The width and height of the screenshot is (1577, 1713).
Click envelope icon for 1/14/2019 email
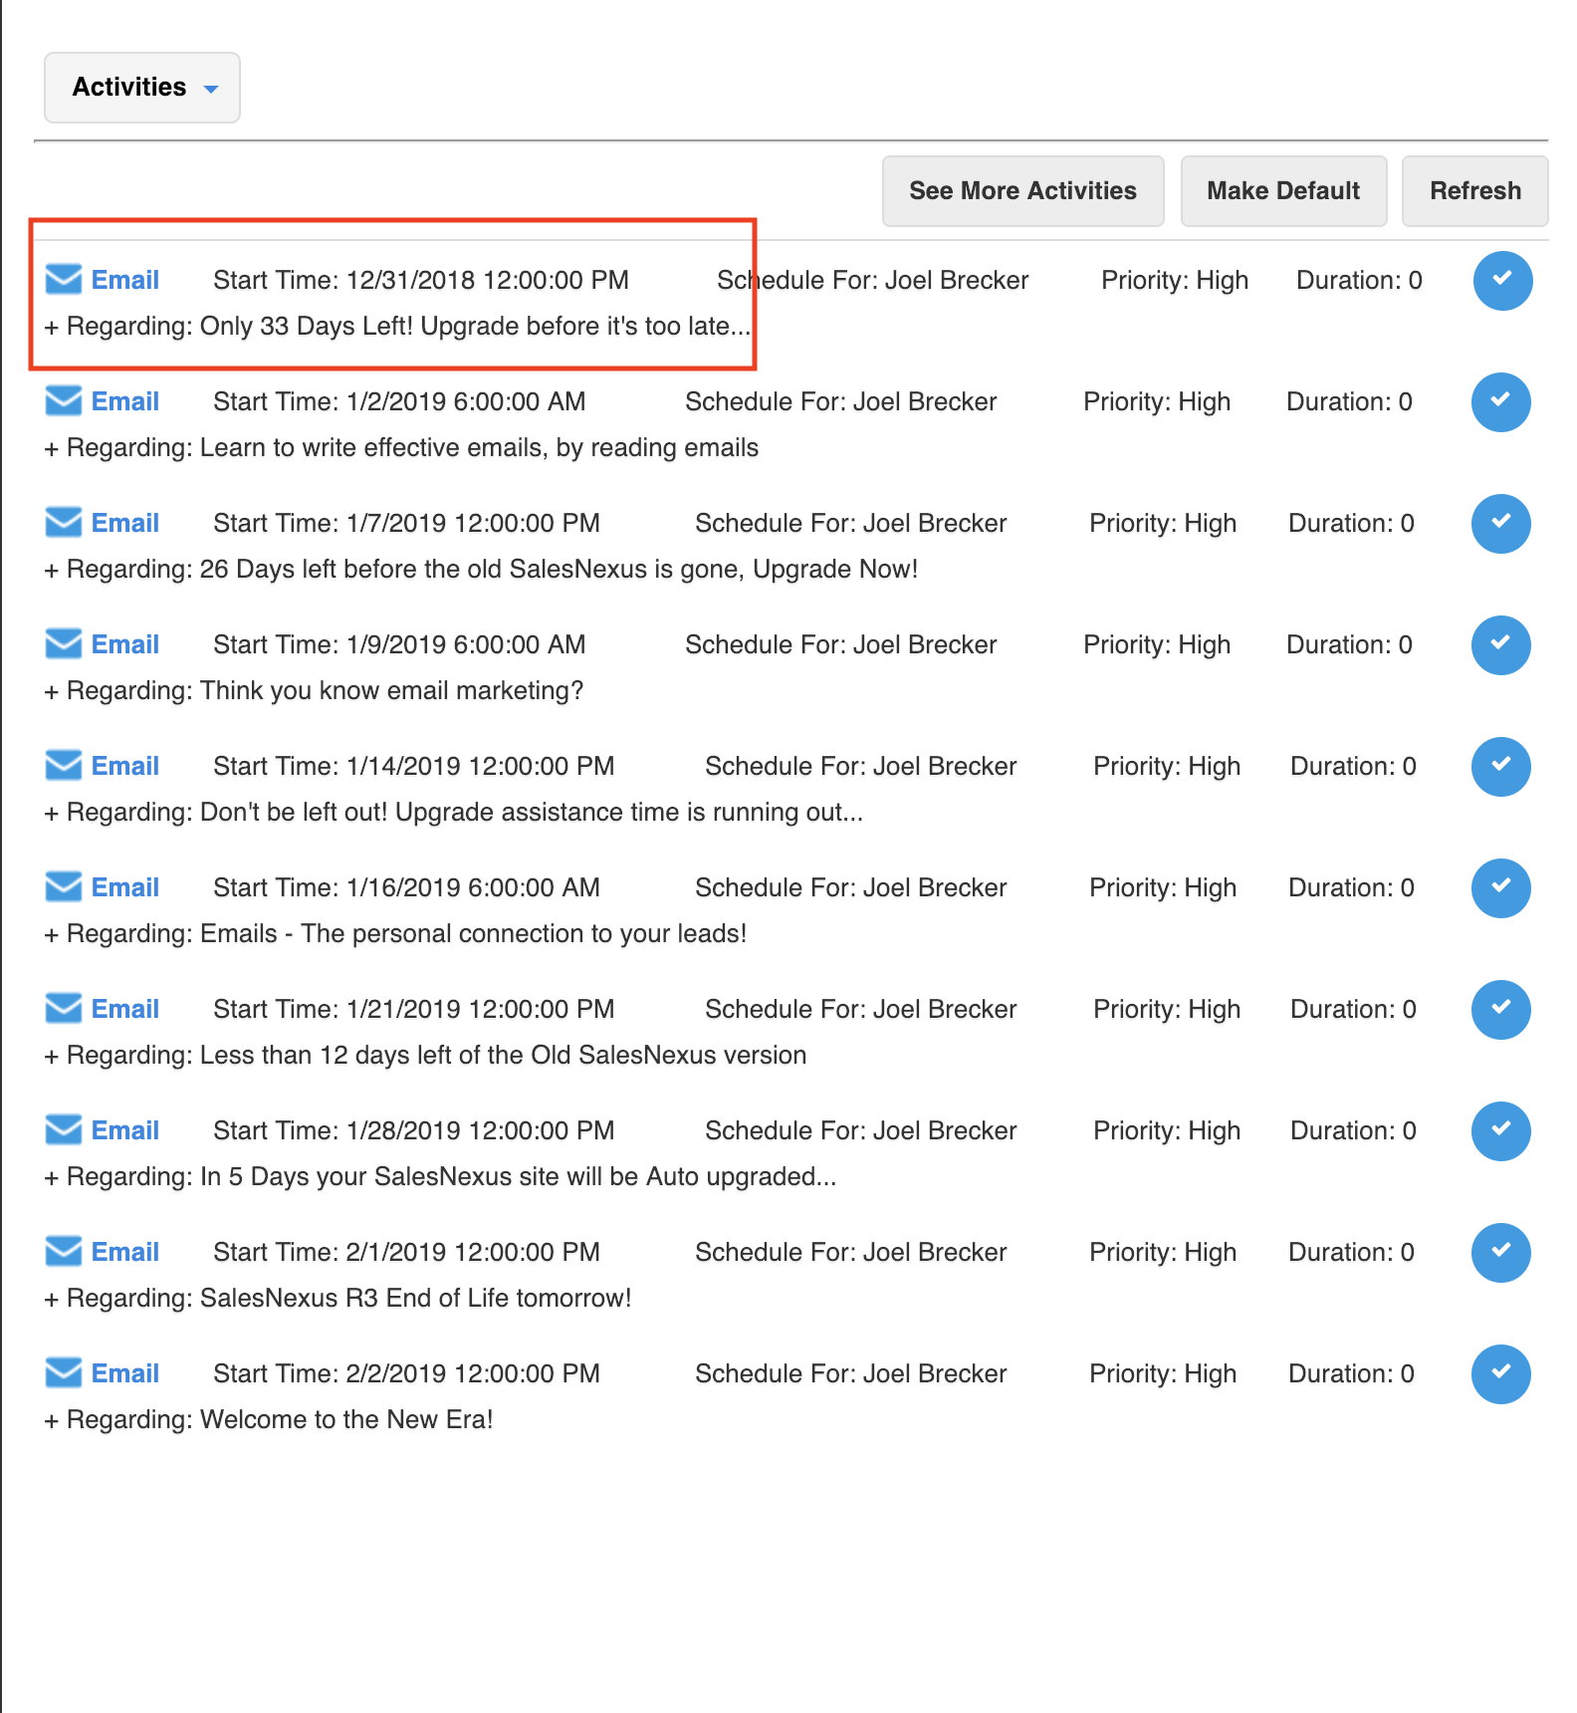[x=64, y=766]
